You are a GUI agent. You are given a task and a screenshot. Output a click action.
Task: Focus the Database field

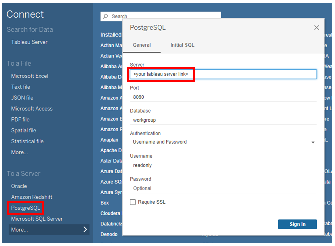[222, 120]
